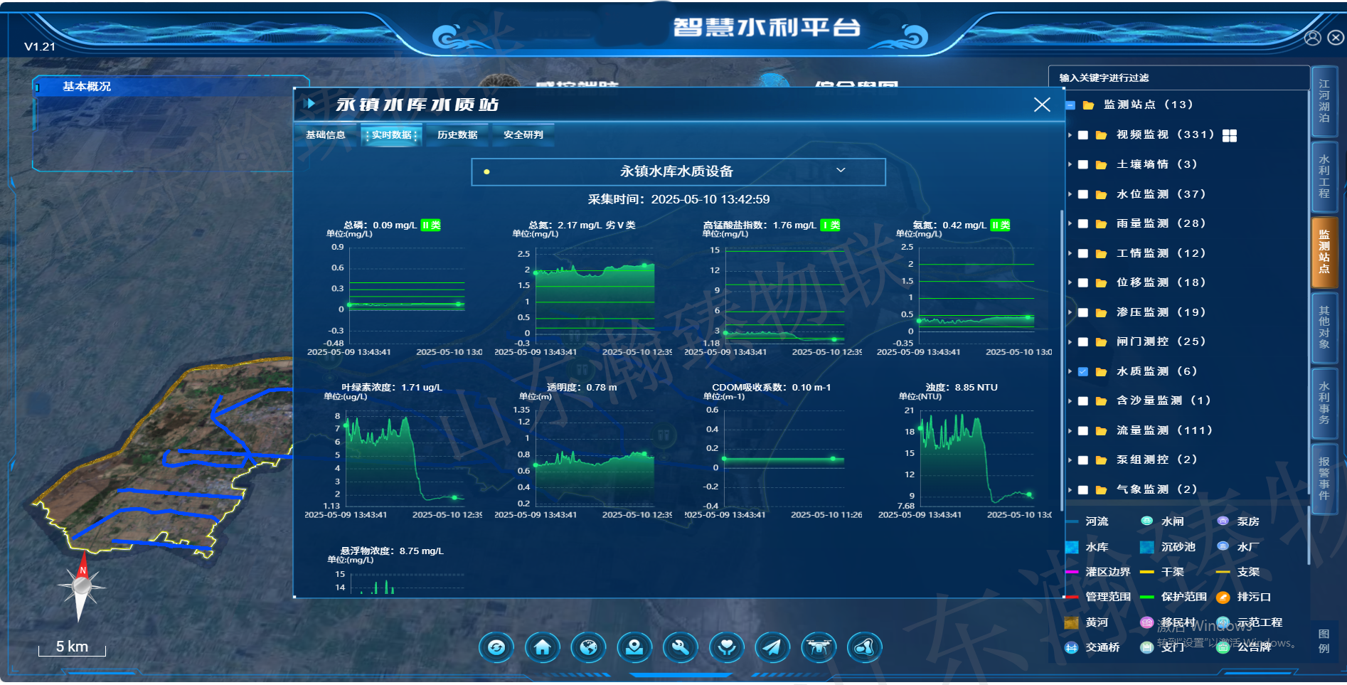Screen dimensions: 1347x685
Task: Click the refresh icon in bottom toolbar
Action: click(x=496, y=647)
